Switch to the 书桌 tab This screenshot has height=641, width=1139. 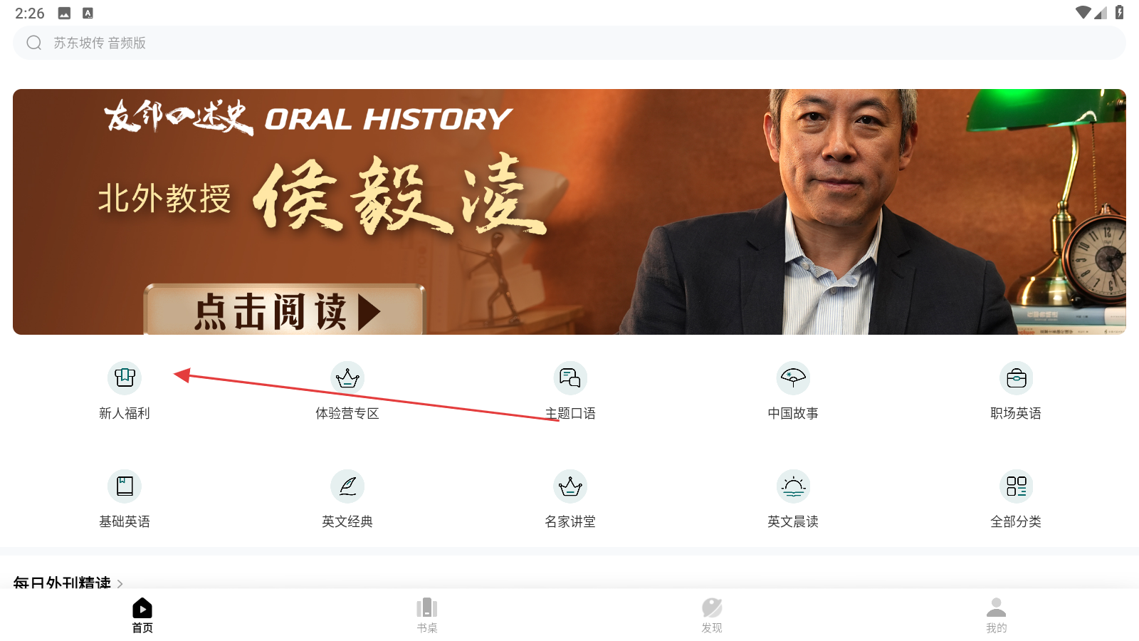point(427,615)
